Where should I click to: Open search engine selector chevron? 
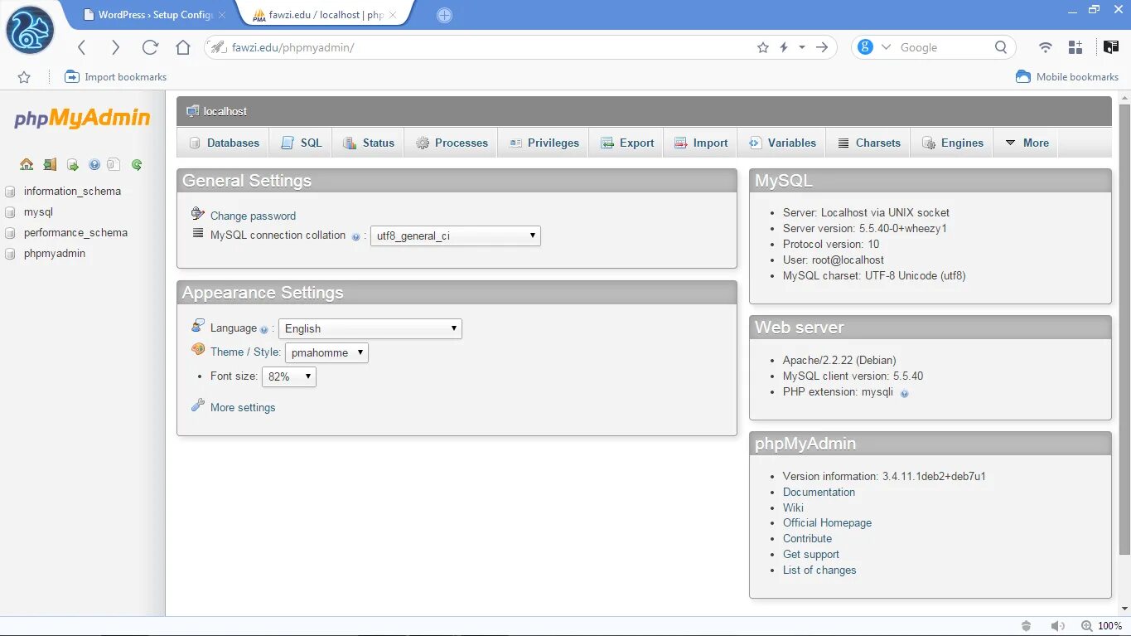click(x=885, y=47)
